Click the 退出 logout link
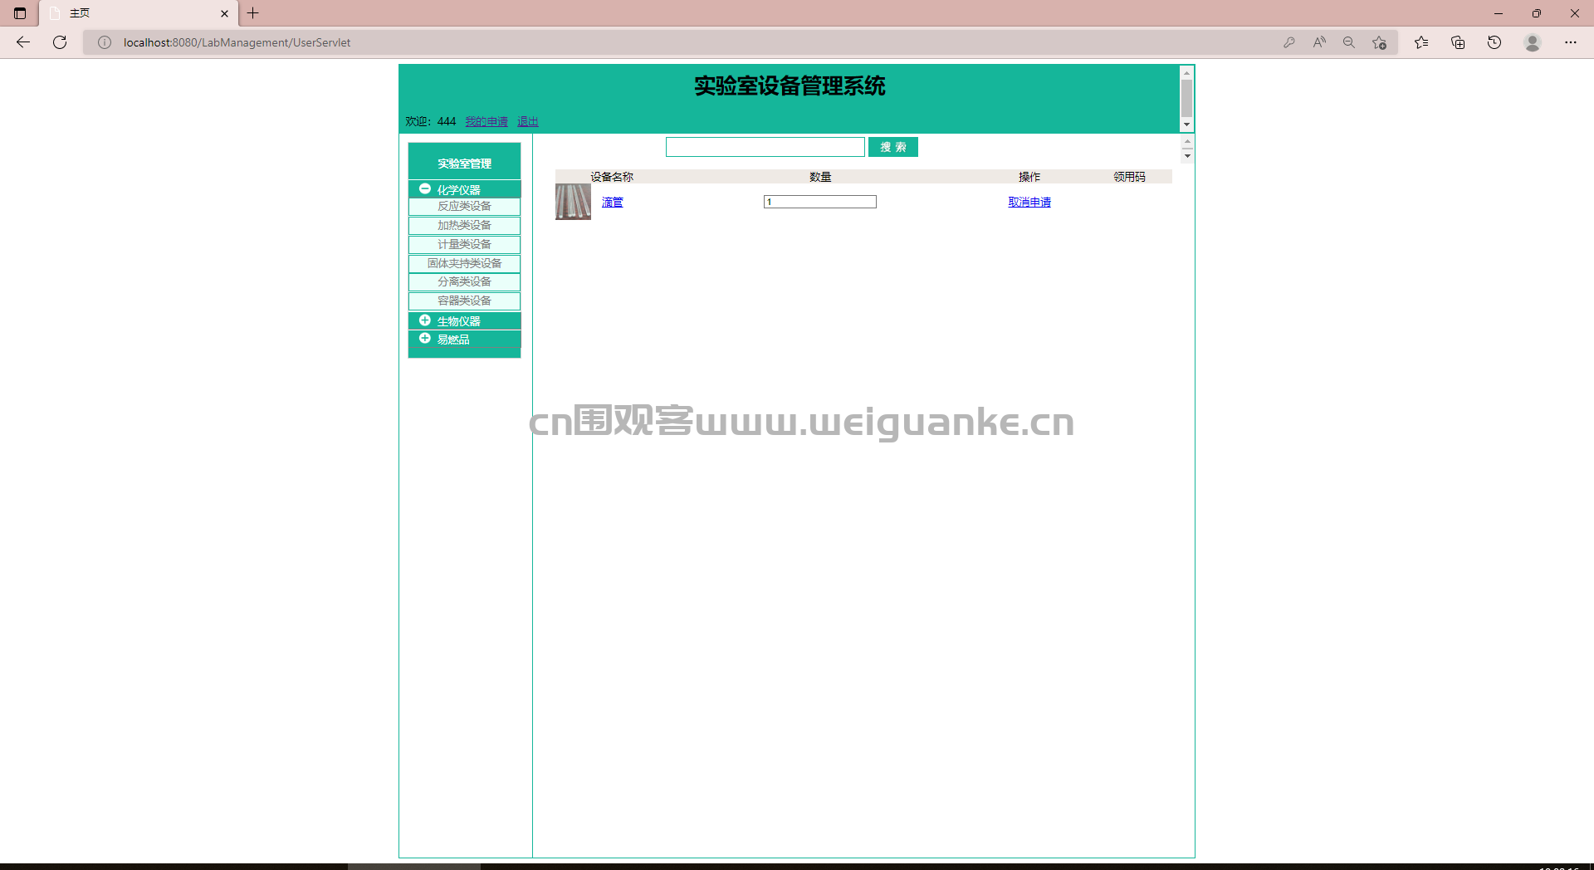Viewport: 1594px width, 870px height. coord(527,122)
